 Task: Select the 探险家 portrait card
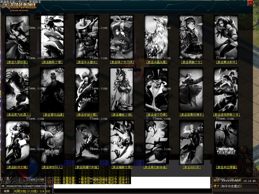click(x=191, y=142)
